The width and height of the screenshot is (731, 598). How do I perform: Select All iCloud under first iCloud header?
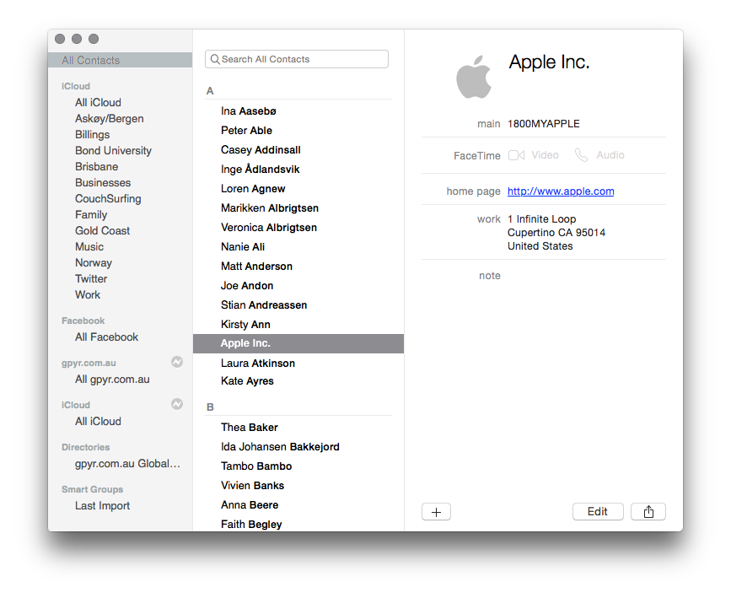point(98,103)
